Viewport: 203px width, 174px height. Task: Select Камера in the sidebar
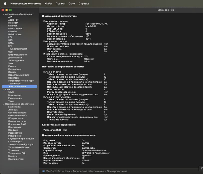coord(12,66)
